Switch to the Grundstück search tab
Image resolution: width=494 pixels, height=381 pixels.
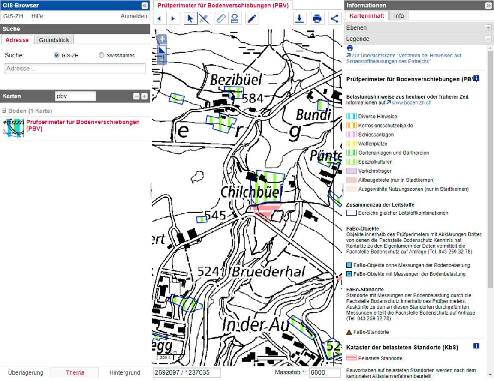[54, 40]
